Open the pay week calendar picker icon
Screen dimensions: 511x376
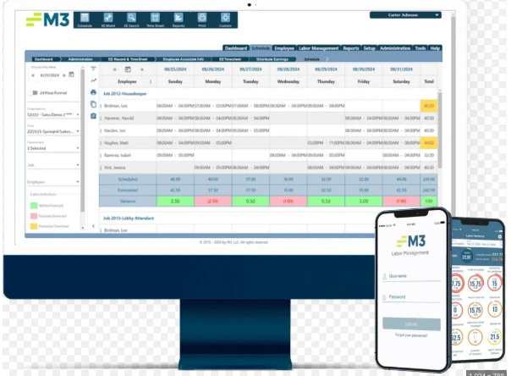[x=71, y=75]
